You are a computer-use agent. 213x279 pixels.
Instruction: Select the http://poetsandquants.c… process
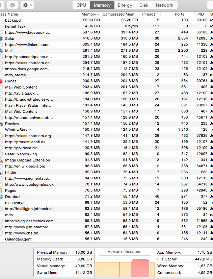[107, 57]
